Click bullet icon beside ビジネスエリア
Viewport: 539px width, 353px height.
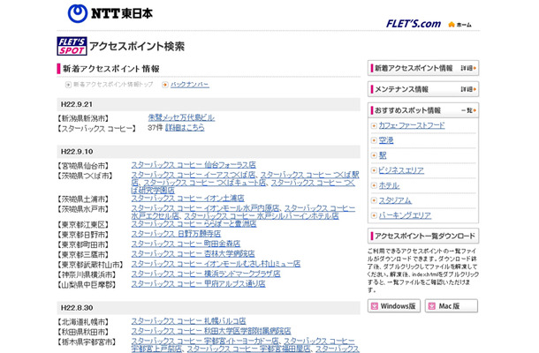374,170
